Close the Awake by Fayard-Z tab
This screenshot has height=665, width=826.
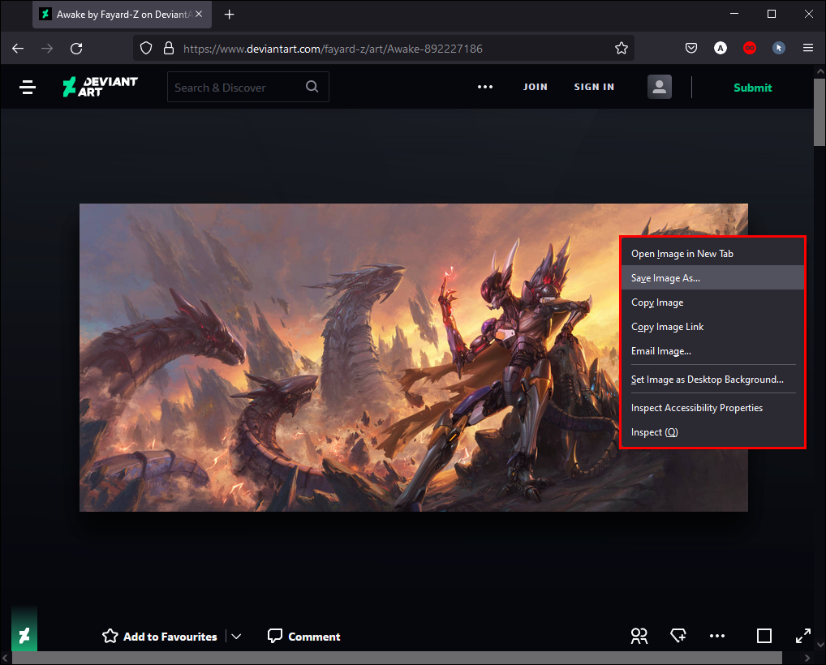pos(199,15)
